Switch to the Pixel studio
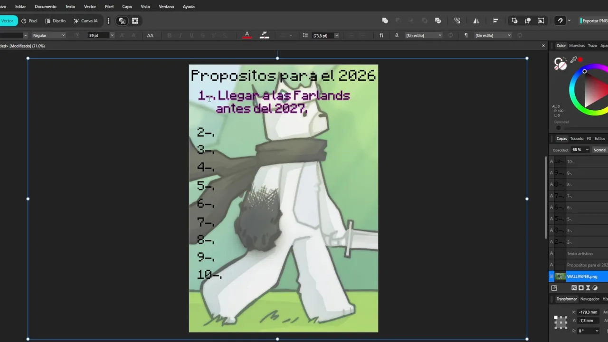Viewport: 608px width, 342px height. pyautogui.click(x=29, y=21)
